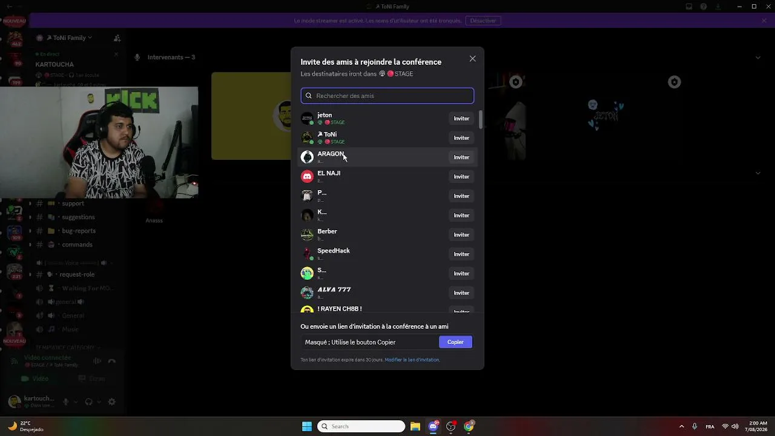This screenshot has width=775, height=436.
Task: Click the invite people icon beside ToNi Family
Action: coord(117,38)
